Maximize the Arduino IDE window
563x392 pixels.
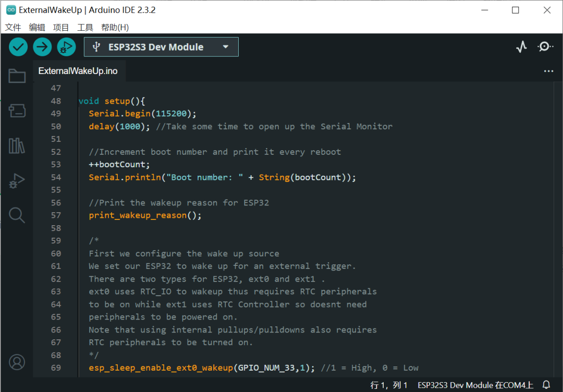(x=515, y=10)
